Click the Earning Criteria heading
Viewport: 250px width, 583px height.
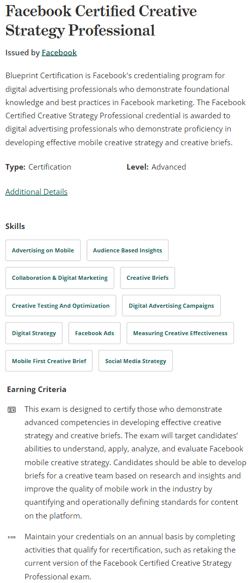[37, 390]
